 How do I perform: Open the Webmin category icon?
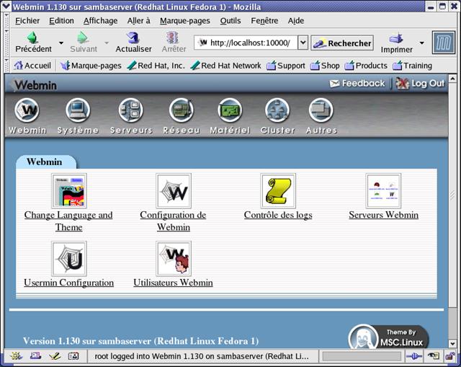(x=27, y=110)
